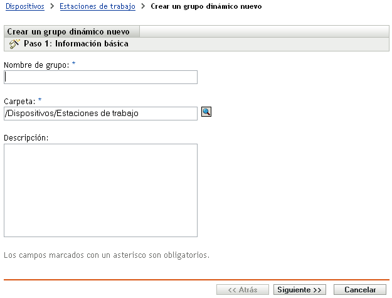Click the wizard wand icon beside Paso 1
This screenshot has height=298, width=392.
[x=15, y=45]
